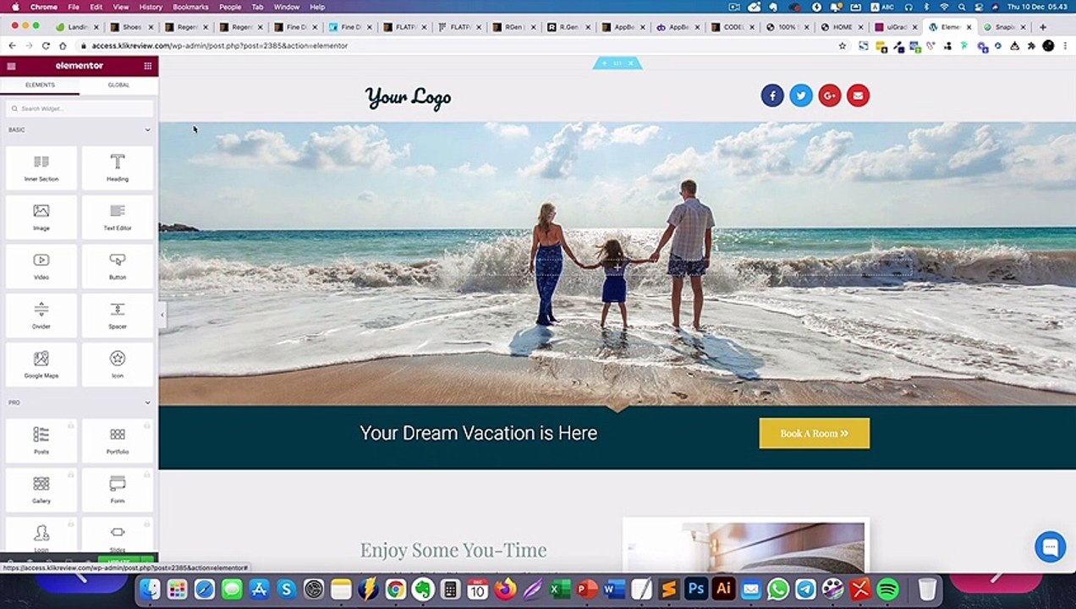Image resolution: width=1076 pixels, height=609 pixels.
Task: Switch to the Snap browser tab
Action: coord(1004,27)
